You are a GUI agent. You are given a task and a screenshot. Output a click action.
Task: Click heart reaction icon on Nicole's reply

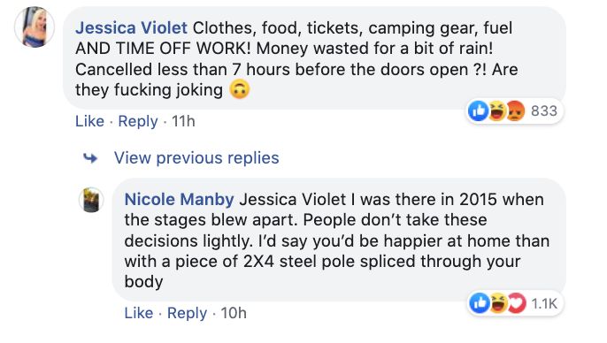517,303
